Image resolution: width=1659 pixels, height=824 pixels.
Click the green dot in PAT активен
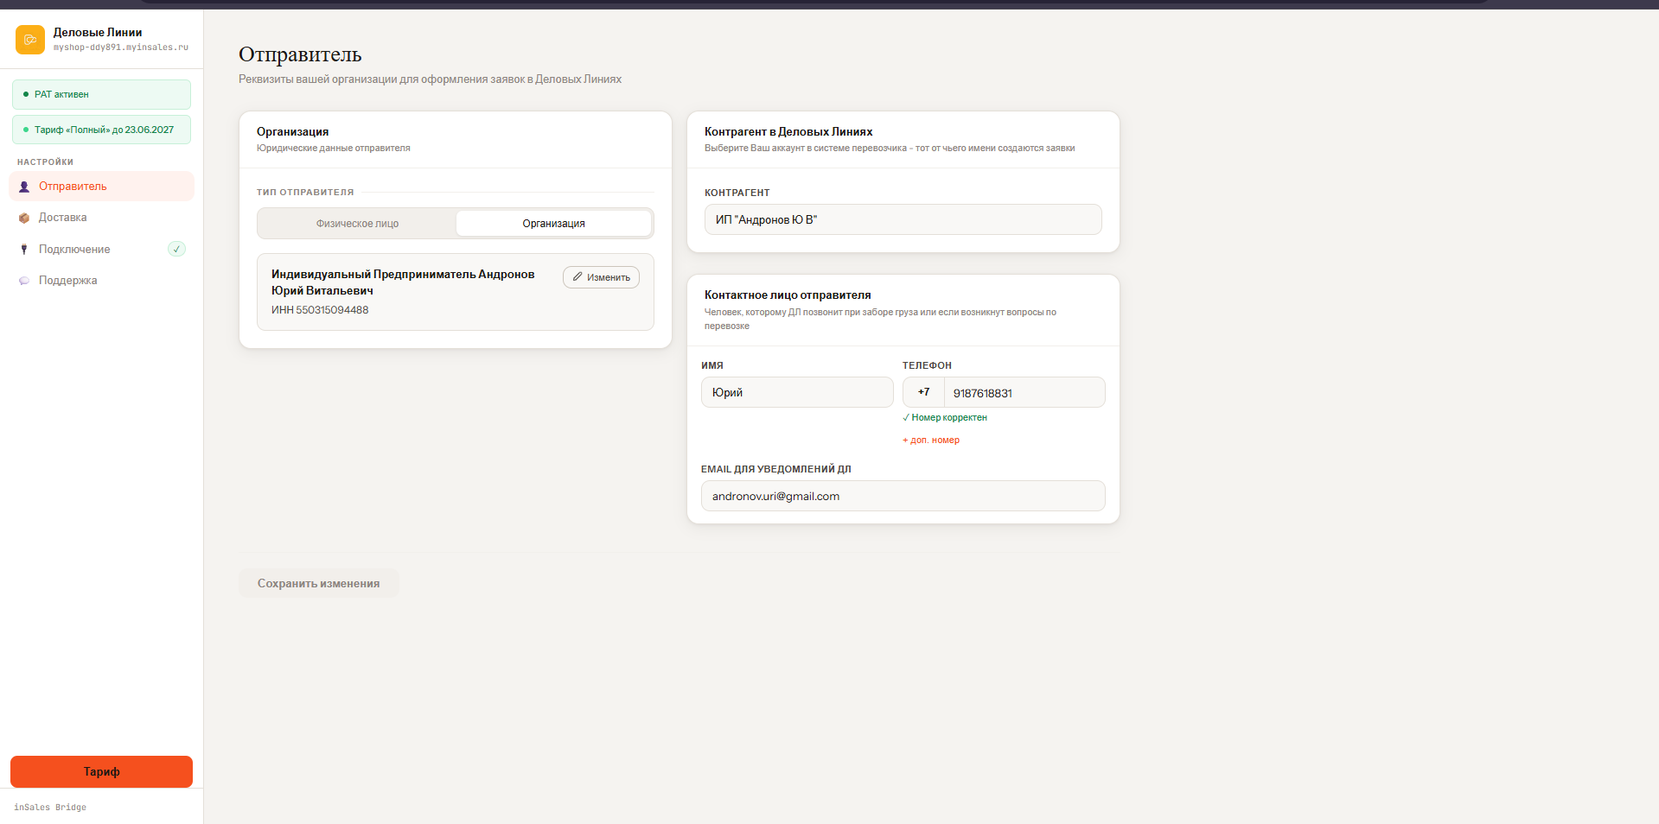click(x=26, y=94)
